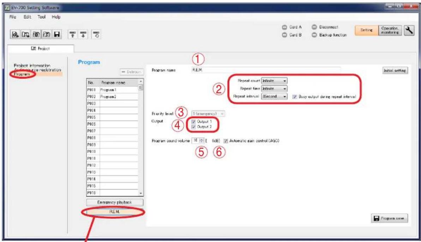Open the wrench tool settings button
Image resolution: width=421 pixels, height=242 pixels.
click(x=409, y=30)
